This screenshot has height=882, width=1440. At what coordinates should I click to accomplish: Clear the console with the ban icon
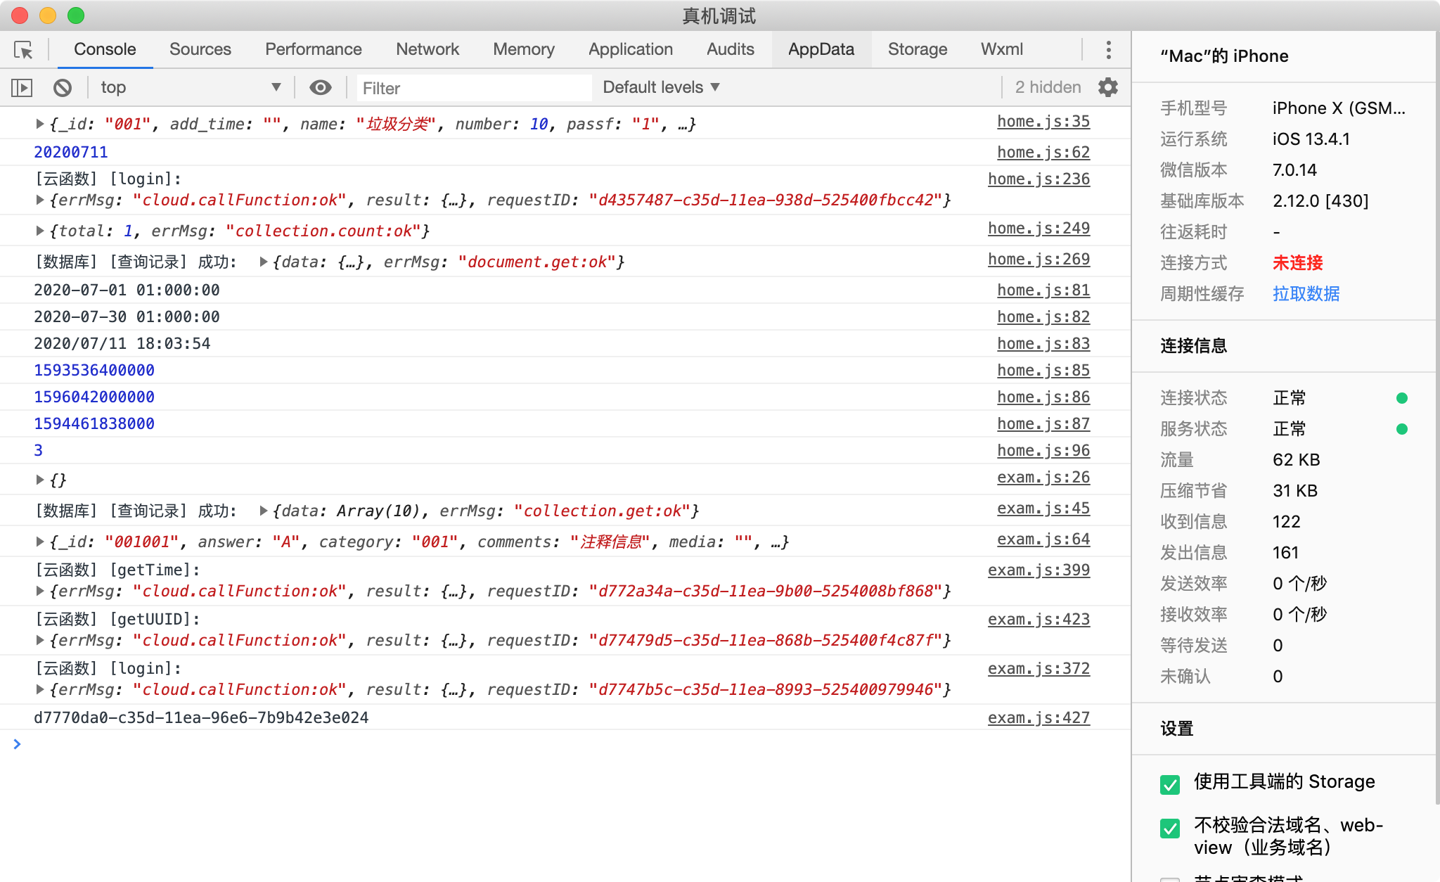pos(63,88)
